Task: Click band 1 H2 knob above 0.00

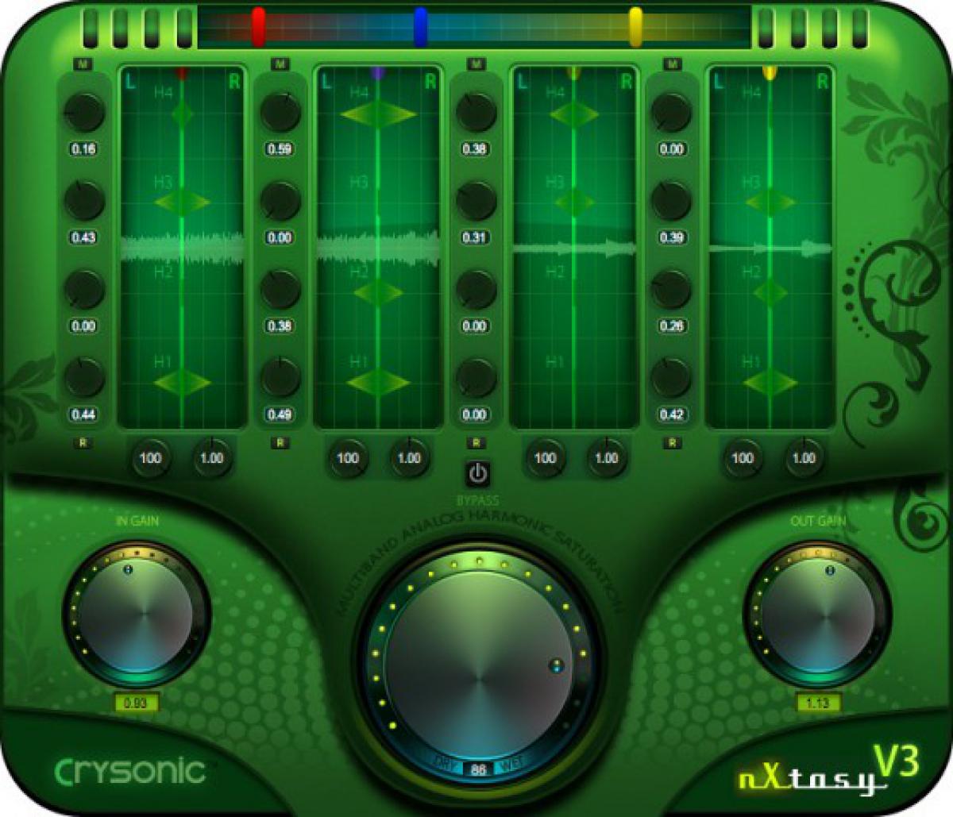Action: click(84, 288)
